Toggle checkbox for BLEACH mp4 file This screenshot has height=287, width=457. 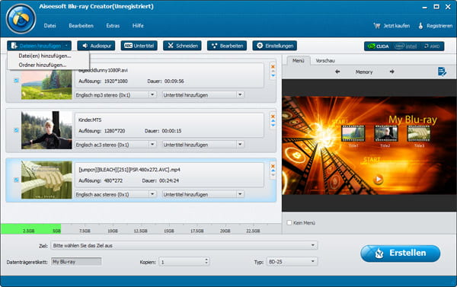[16, 180]
